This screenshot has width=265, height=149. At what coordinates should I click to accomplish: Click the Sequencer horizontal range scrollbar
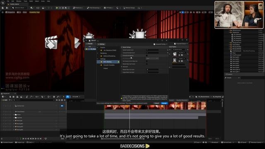point(123,139)
